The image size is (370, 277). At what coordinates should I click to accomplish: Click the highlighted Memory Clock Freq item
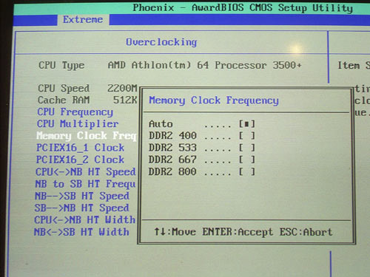tap(87, 136)
